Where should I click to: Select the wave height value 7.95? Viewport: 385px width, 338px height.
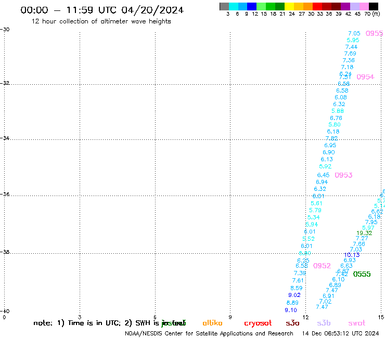[371, 222]
